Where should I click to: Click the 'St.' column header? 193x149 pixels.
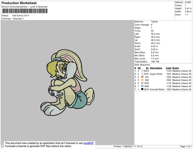click(x=147, y=68)
